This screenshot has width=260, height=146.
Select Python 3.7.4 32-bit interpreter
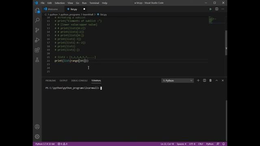pos(45,144)
